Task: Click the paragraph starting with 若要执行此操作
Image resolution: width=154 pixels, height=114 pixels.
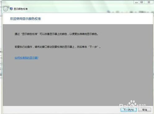Action: (x=58, y=47)
